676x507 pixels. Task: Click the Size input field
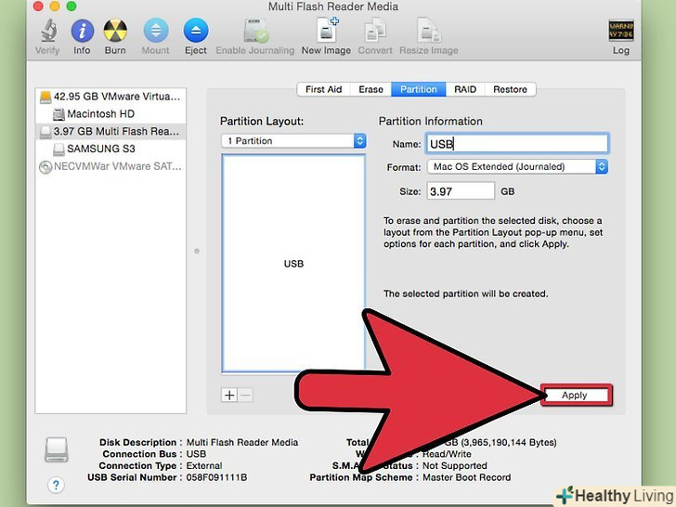pyautogui.click(x=461, y=191)
